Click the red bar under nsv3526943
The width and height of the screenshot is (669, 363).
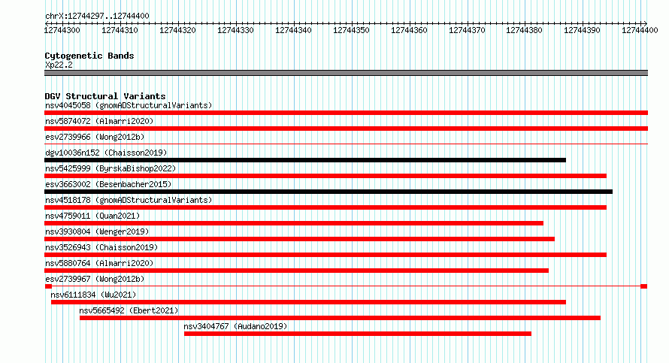[325, 255]
